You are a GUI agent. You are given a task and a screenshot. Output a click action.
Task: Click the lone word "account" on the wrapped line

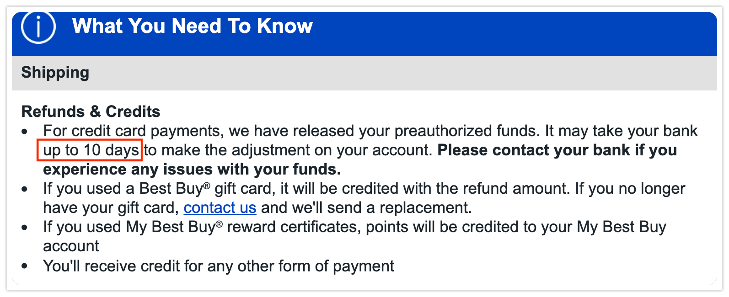[x=71, y=246]
